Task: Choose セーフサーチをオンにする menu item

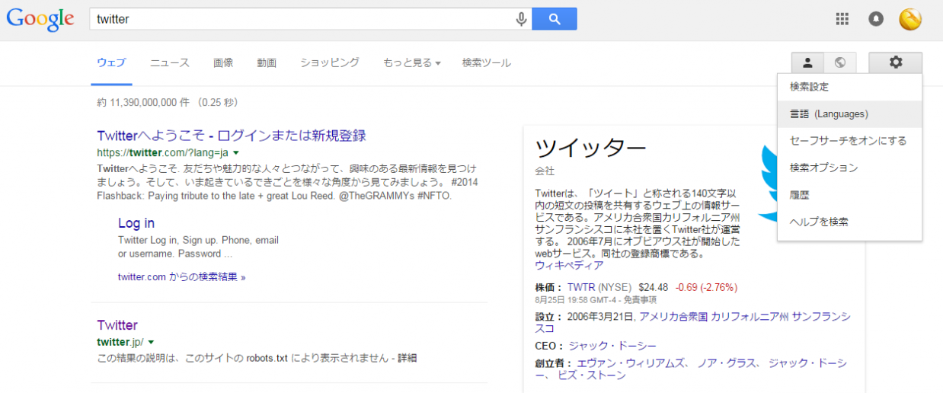Action: tap(850, 141)
